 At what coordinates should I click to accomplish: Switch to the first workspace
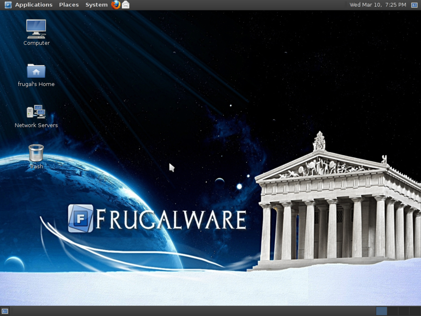tap(381, 311)
